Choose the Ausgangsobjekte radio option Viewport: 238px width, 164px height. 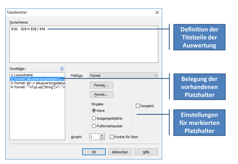[94, 118]
